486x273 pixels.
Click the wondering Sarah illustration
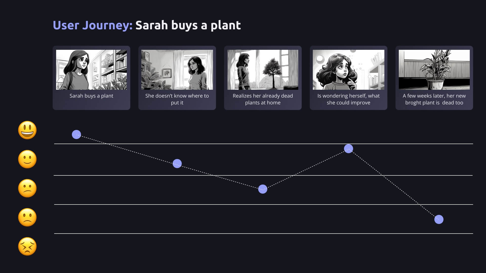pos(349,70)
